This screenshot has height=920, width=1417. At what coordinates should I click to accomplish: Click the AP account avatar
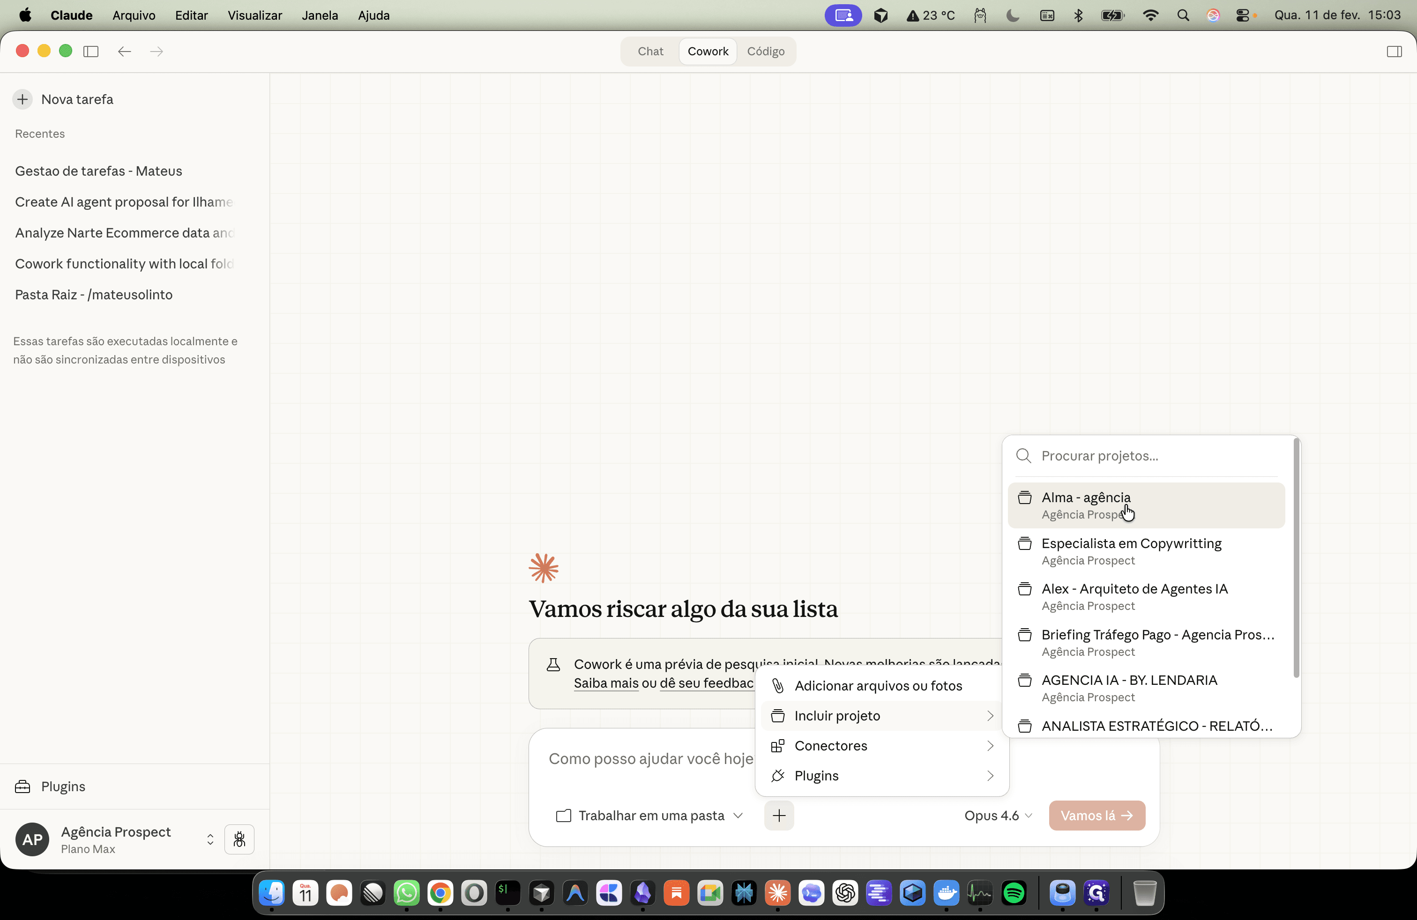tap(32, 839)
